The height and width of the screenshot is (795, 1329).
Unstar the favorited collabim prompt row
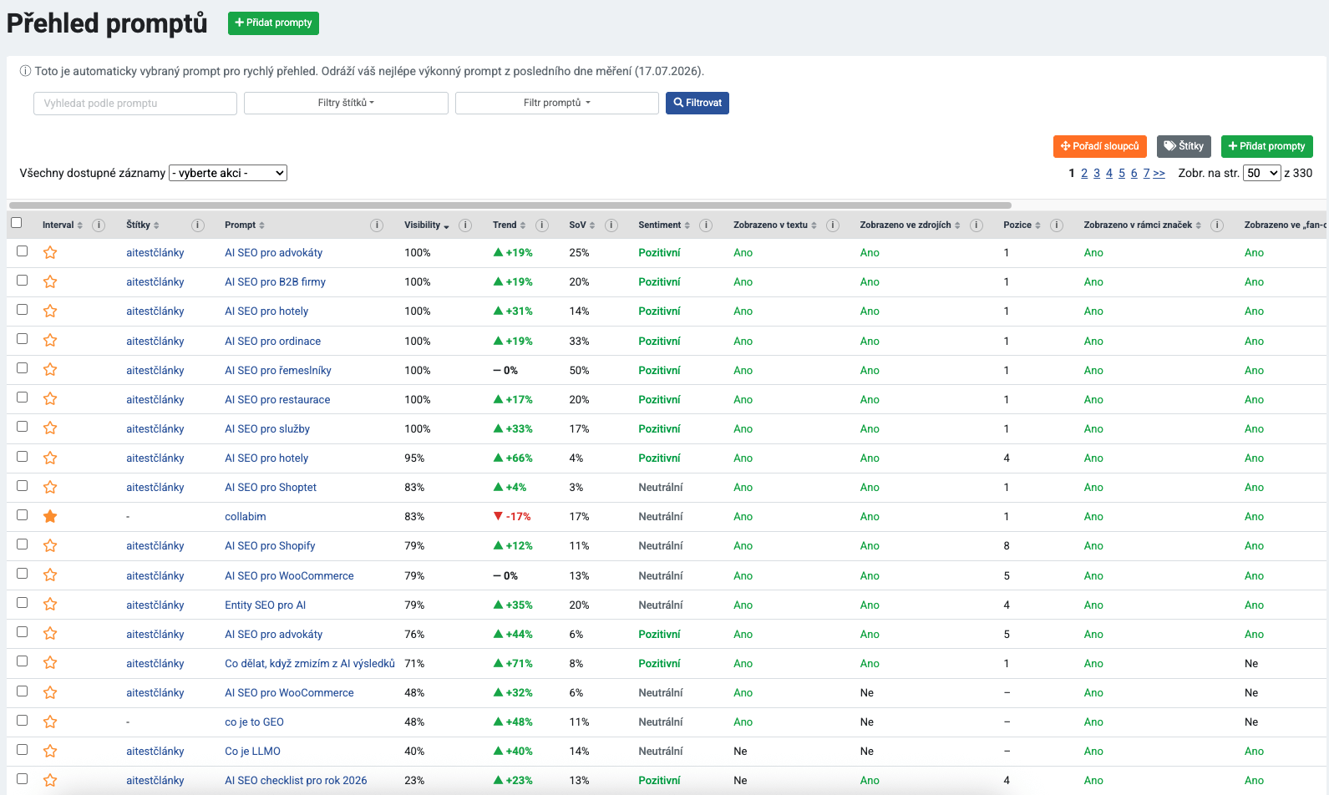point(50,516)
